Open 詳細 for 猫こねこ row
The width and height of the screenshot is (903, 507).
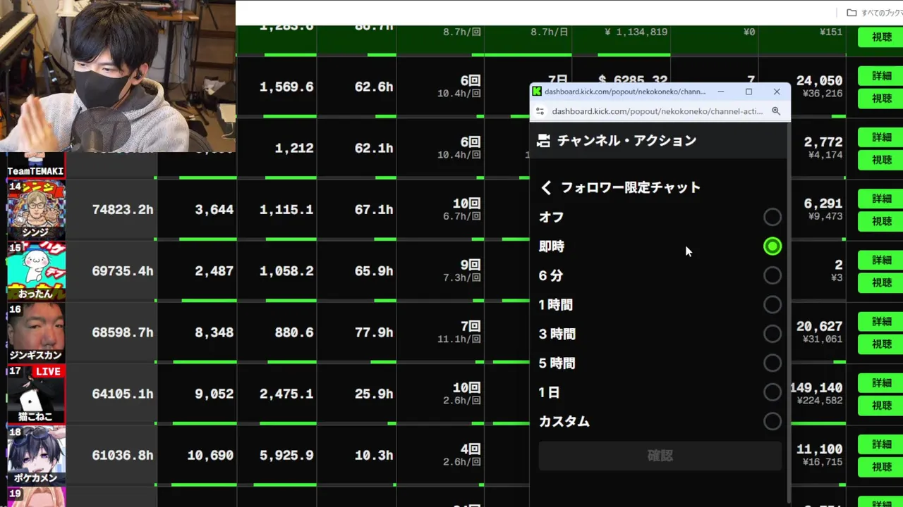(x=882, y=383)
